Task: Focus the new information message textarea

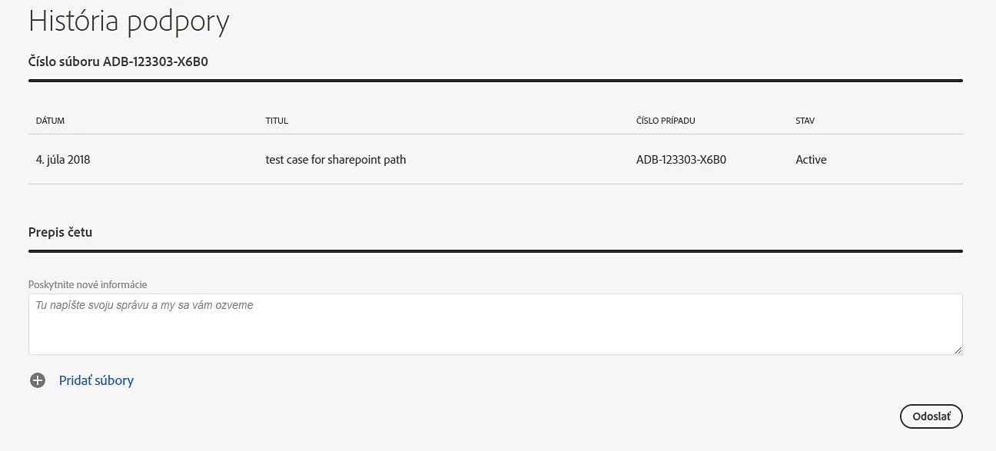Action: coord(495,332)
